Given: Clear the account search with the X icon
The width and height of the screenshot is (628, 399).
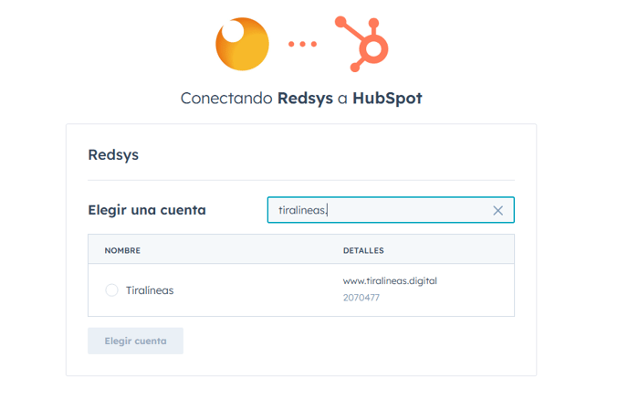Looking at the screenshot, I should 497,211.
